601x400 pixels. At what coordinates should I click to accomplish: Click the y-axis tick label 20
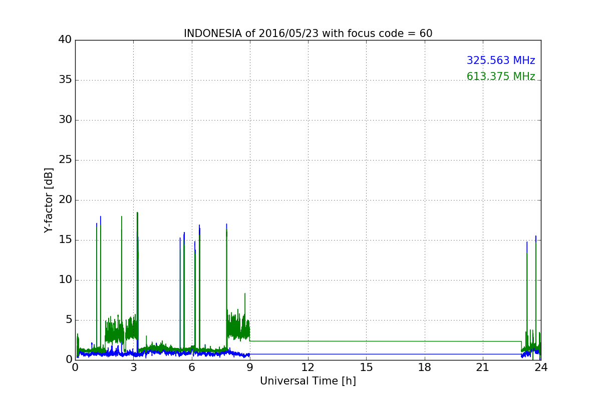pyautogui.click(x=65, y=200)
